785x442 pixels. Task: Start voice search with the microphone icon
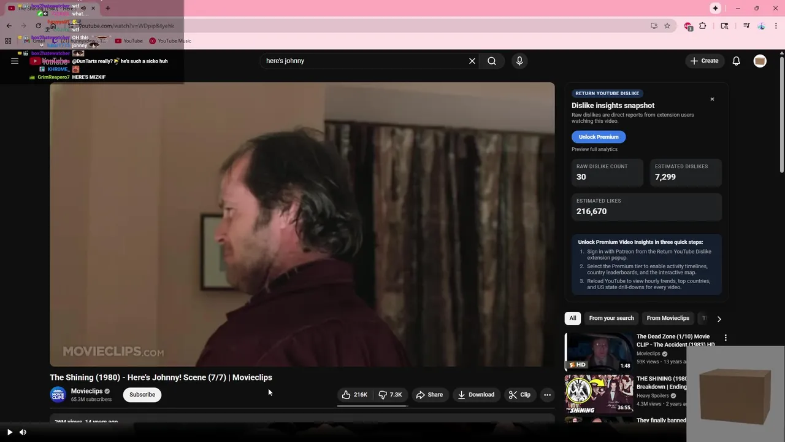click(x=519, y=61)
